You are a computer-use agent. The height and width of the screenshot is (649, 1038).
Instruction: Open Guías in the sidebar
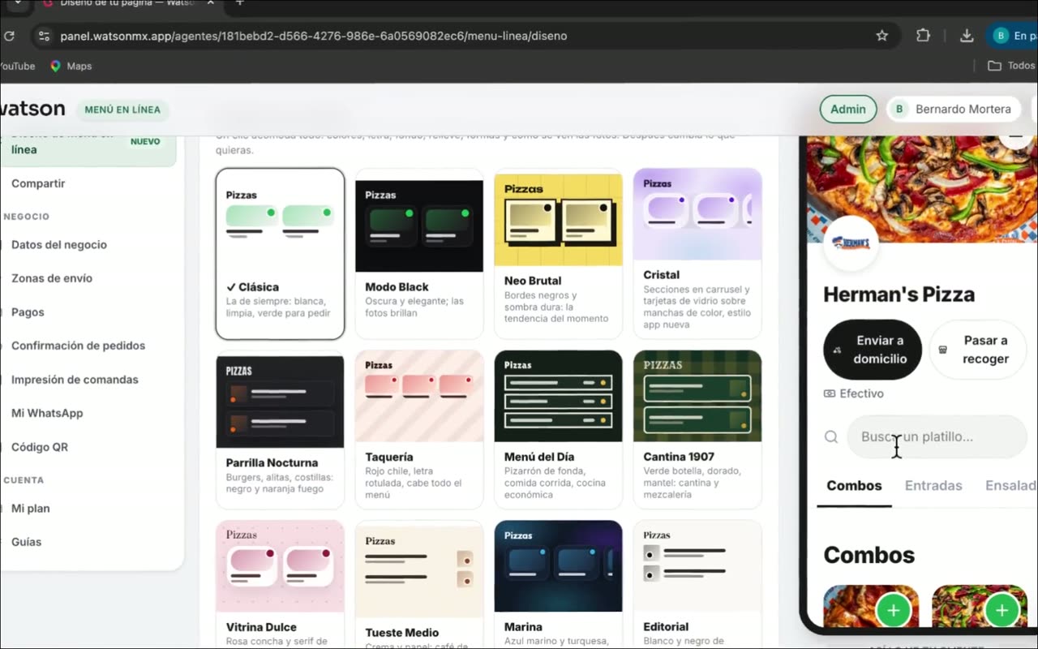(x=26, y=542)
